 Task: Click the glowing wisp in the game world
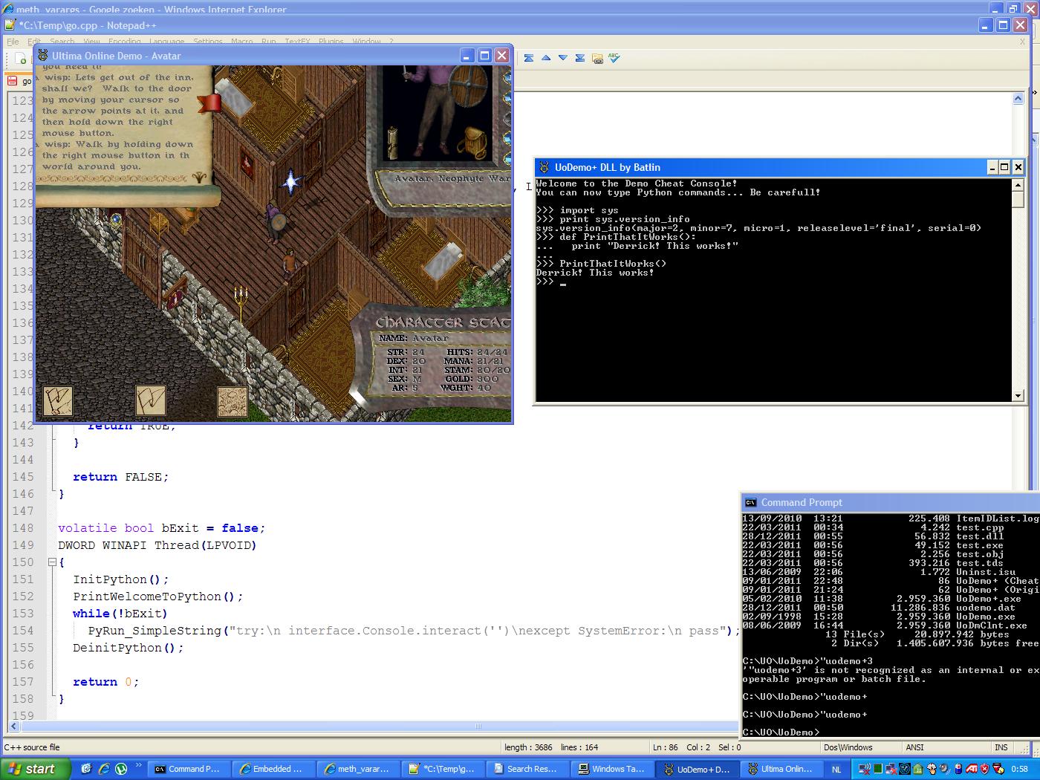[290, 182]
